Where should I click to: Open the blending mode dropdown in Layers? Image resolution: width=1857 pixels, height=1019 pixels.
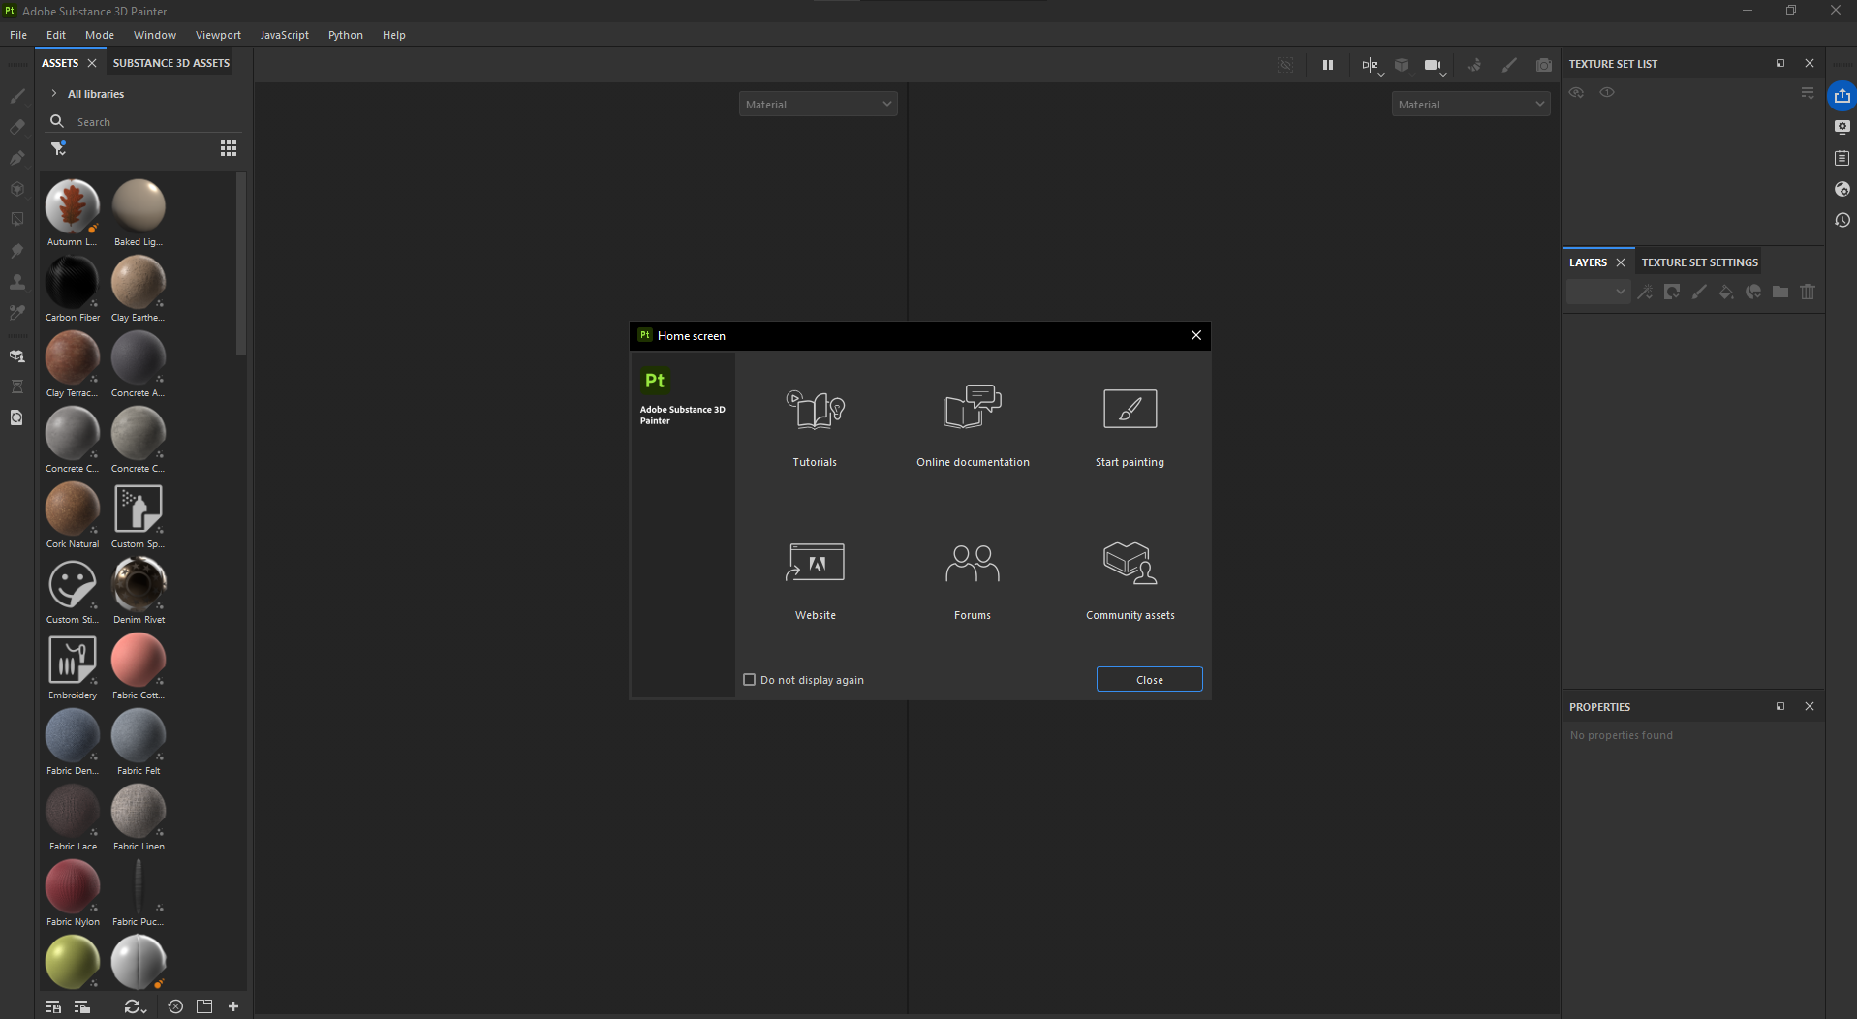pos(1597,292)
